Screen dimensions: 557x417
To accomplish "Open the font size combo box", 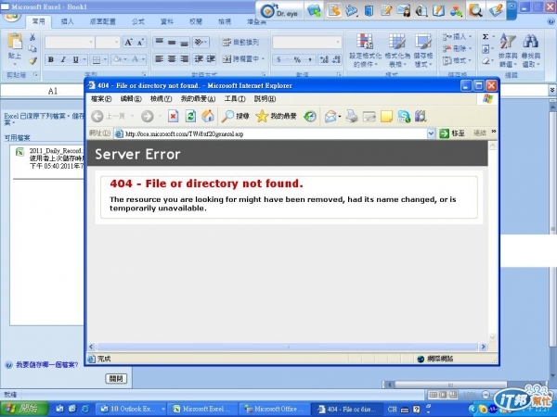I will point(108,43).
